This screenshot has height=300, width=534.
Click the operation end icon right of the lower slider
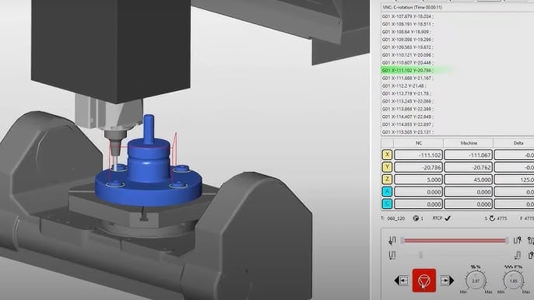518,255
